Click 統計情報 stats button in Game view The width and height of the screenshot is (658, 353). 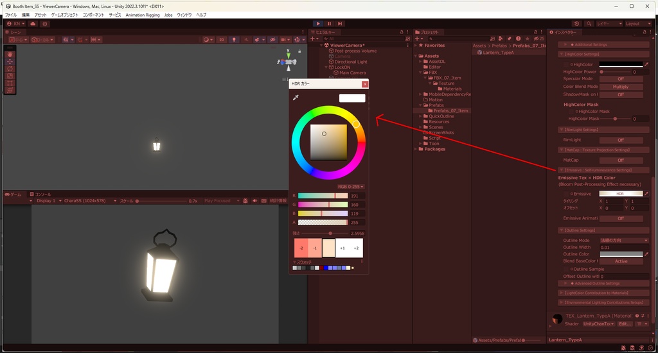(278, 201)
